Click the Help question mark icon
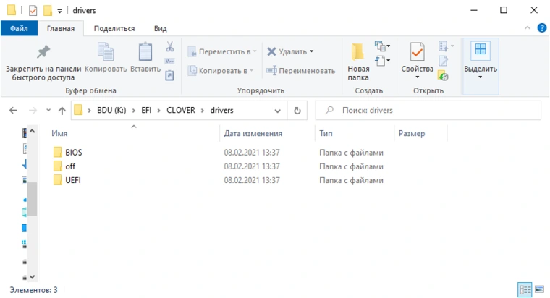The height and width of the screenshot is (298, 550). point(542,28)
